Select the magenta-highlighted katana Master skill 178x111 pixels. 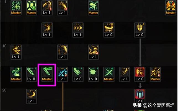(x=47, y=74)
